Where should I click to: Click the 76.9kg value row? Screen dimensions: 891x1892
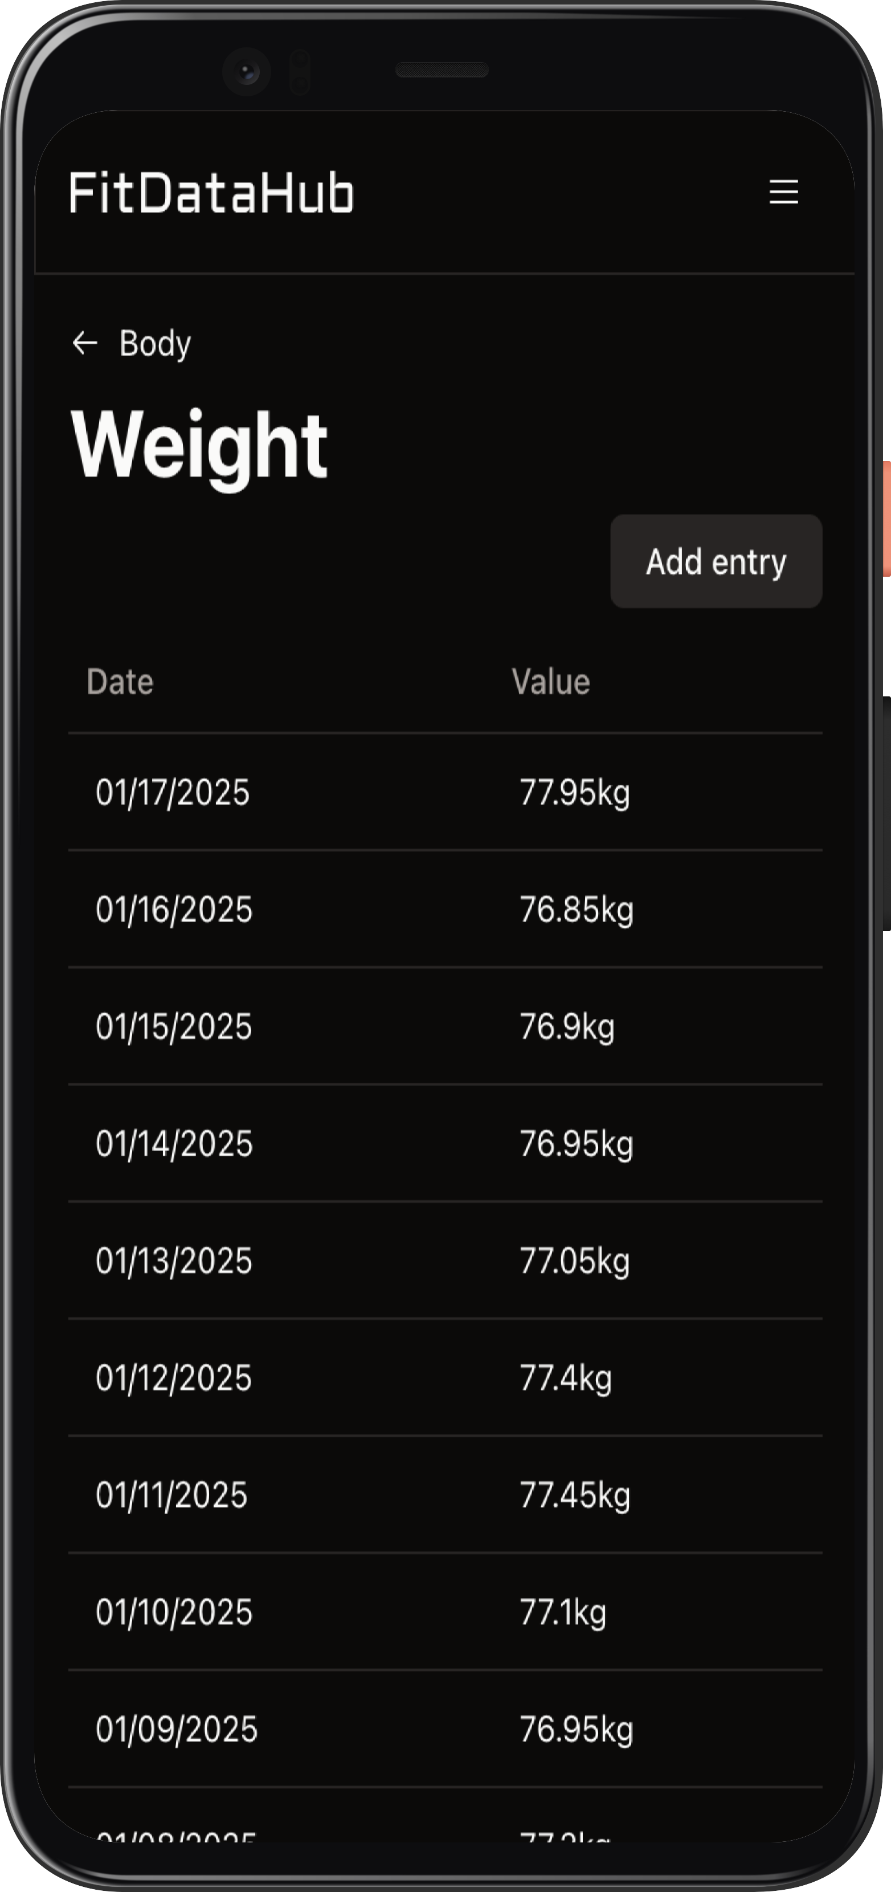(445, 1026)
